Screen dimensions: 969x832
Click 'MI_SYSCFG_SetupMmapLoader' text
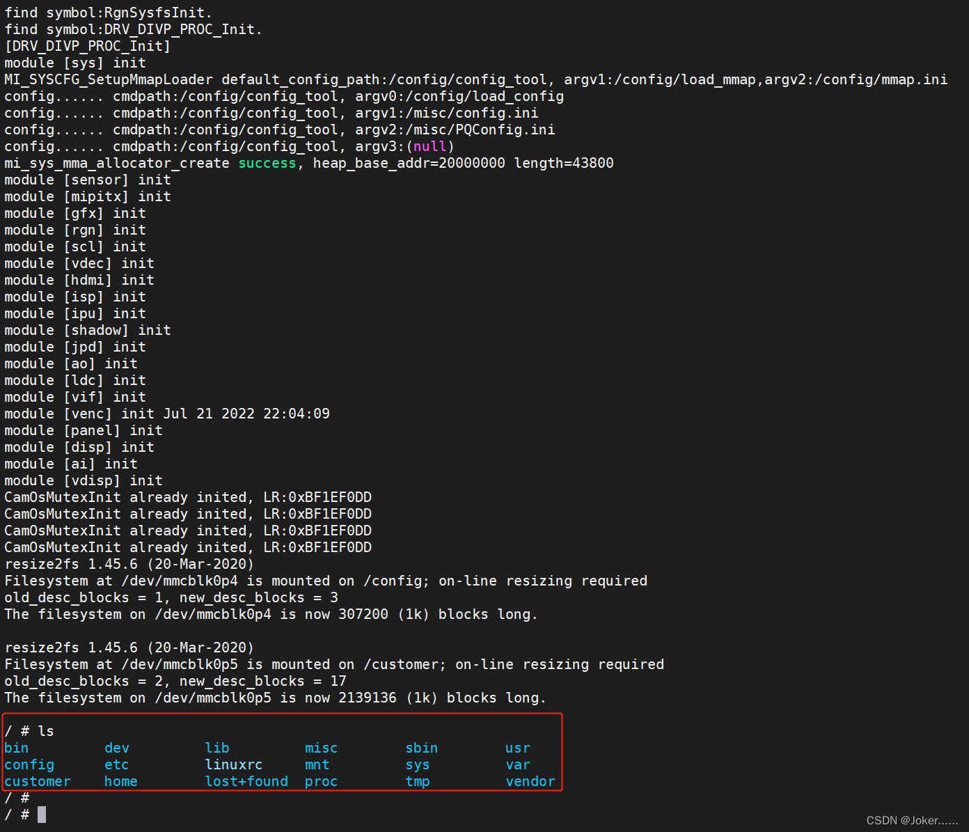click(109, 79)
